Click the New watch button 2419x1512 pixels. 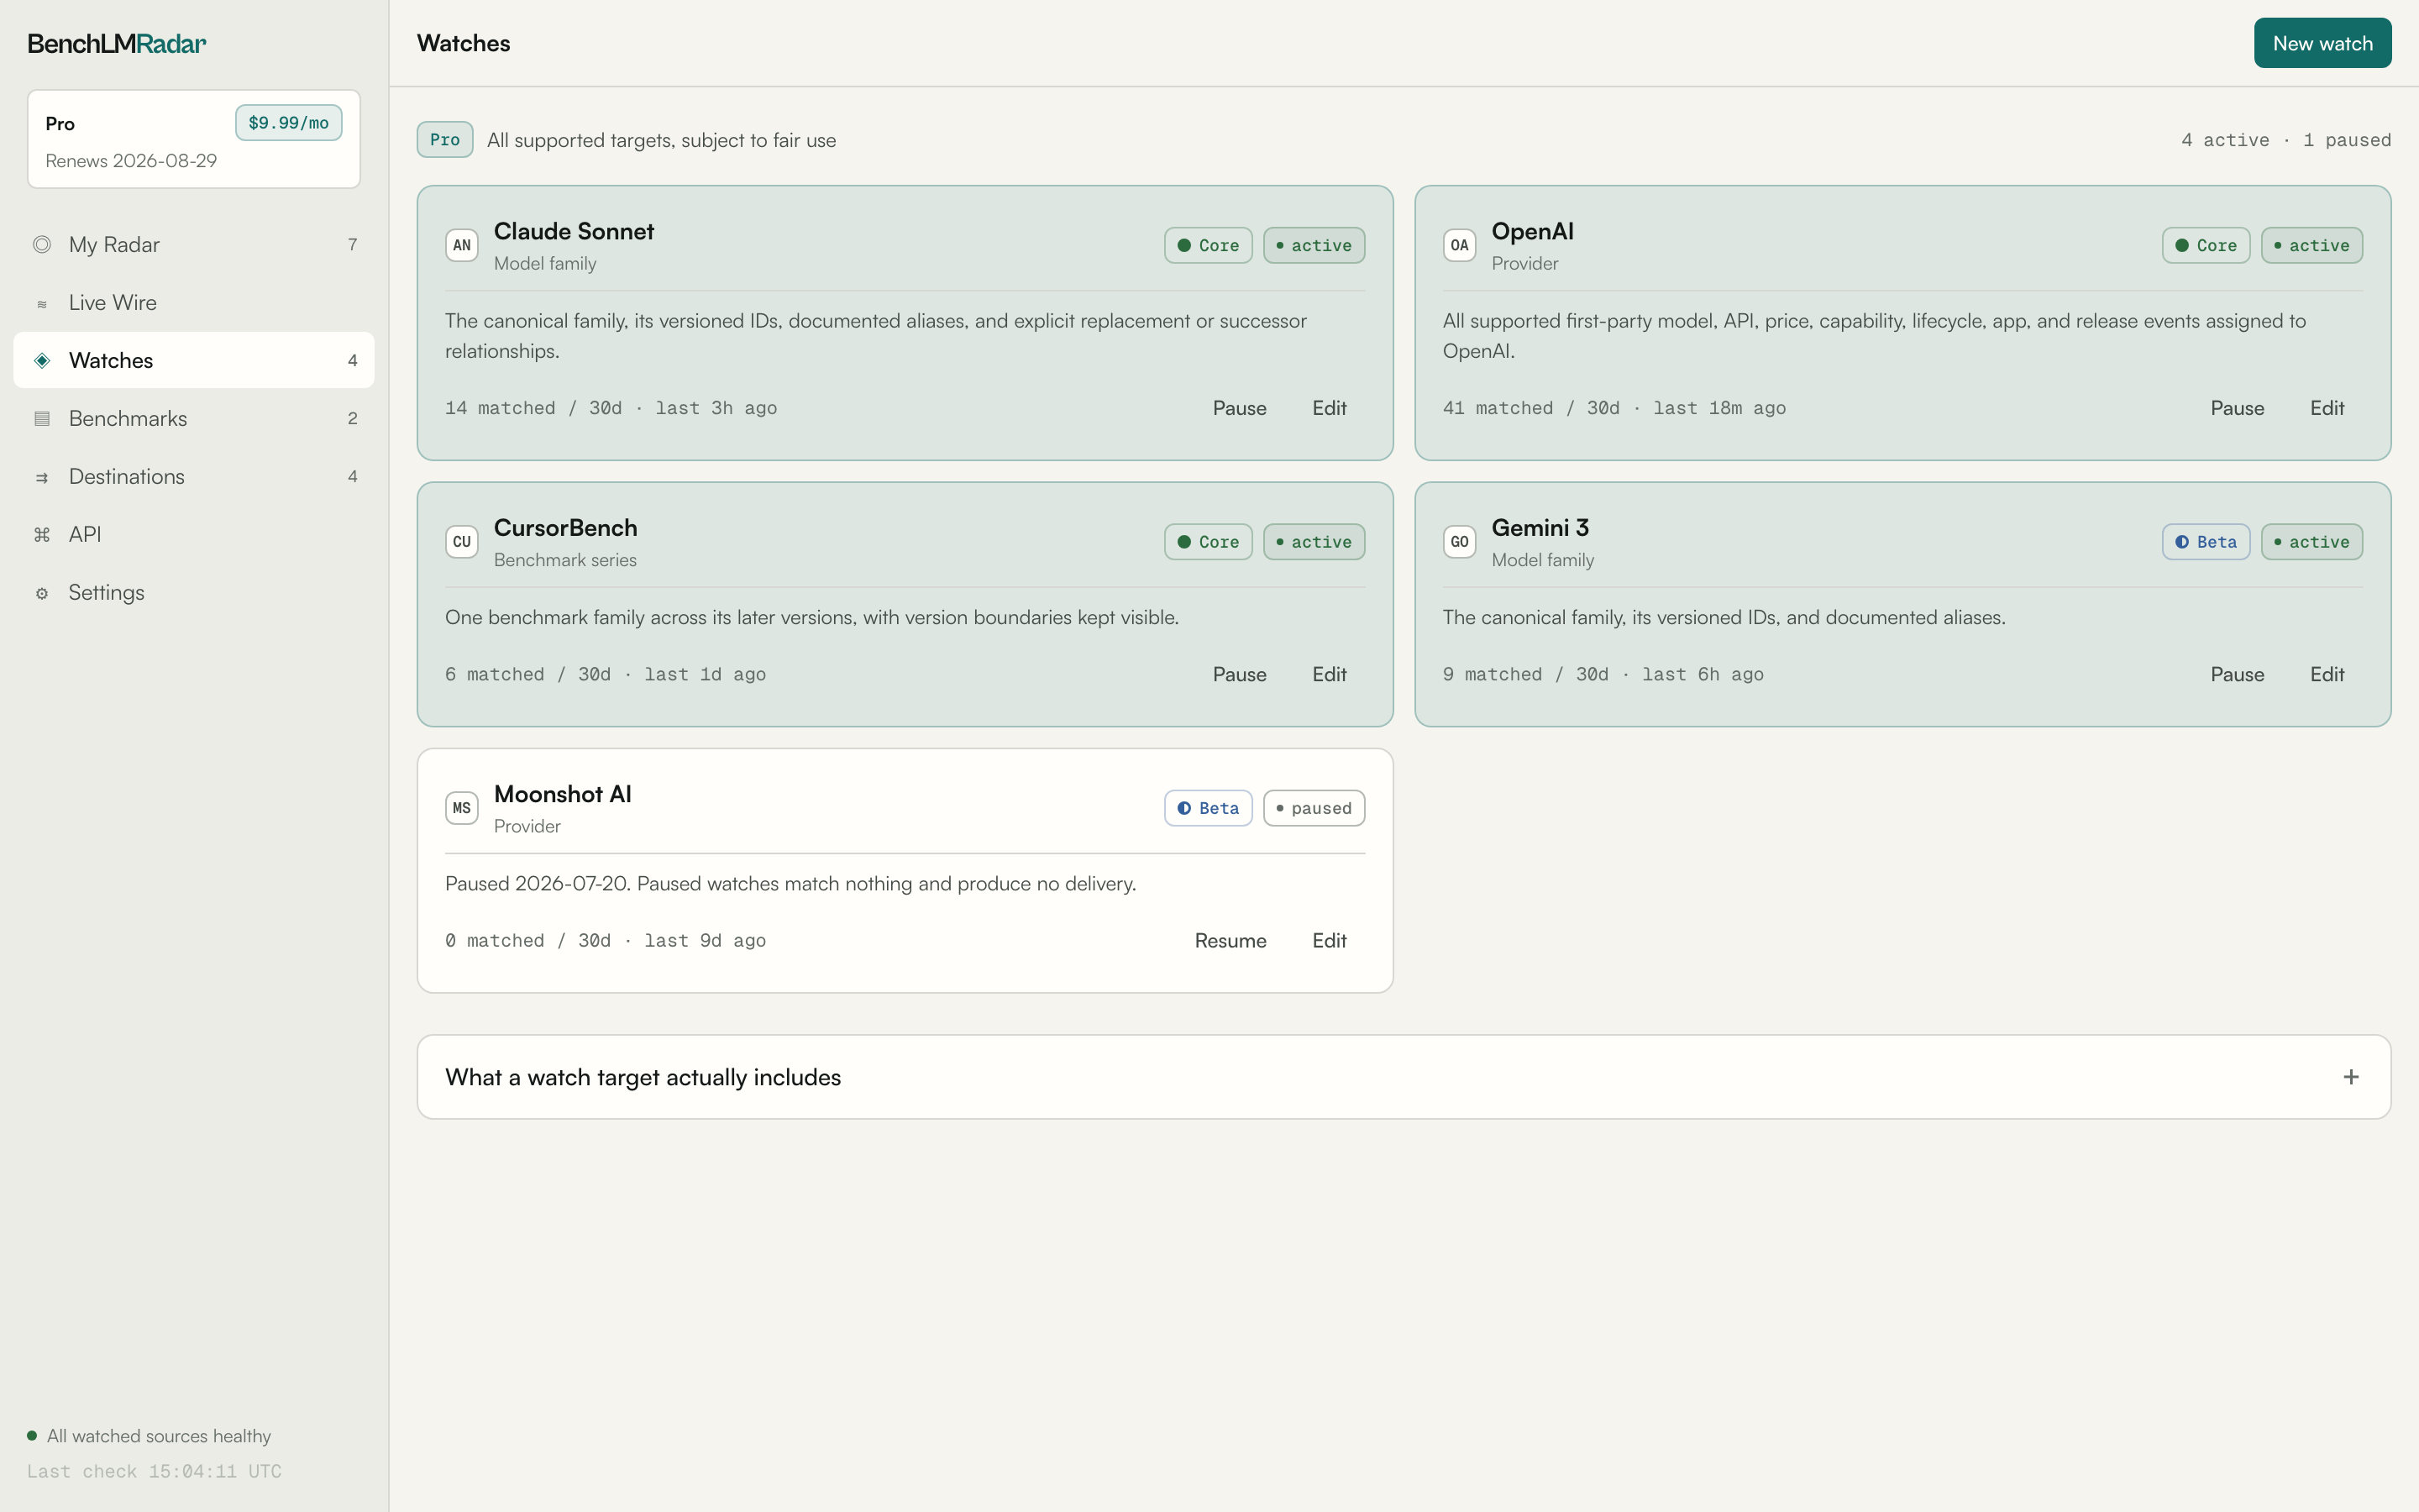coord(2322,43)
